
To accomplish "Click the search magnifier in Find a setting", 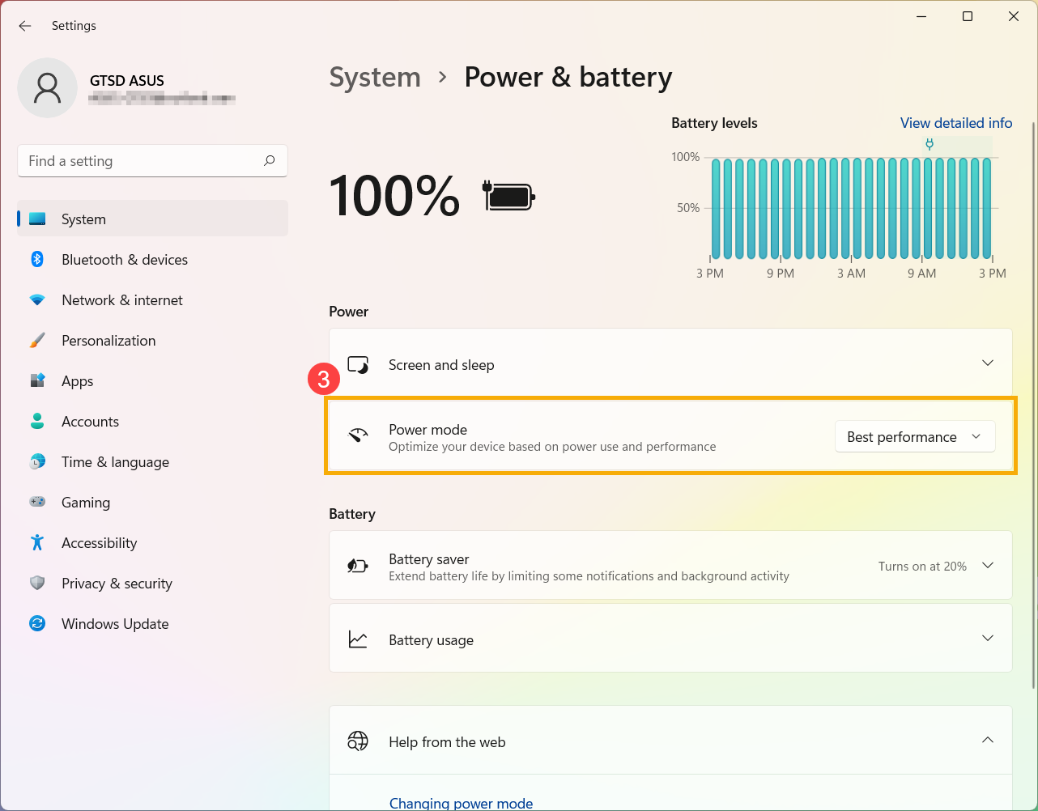I will pyautogui.click(x=269, y=161).
